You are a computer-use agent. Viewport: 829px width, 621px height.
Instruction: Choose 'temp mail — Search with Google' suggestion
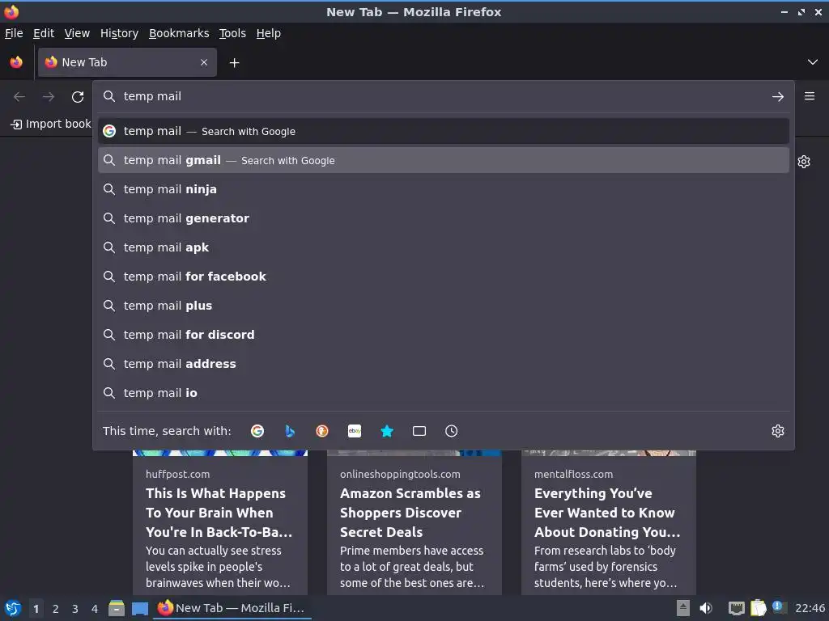tap(444, 131)
